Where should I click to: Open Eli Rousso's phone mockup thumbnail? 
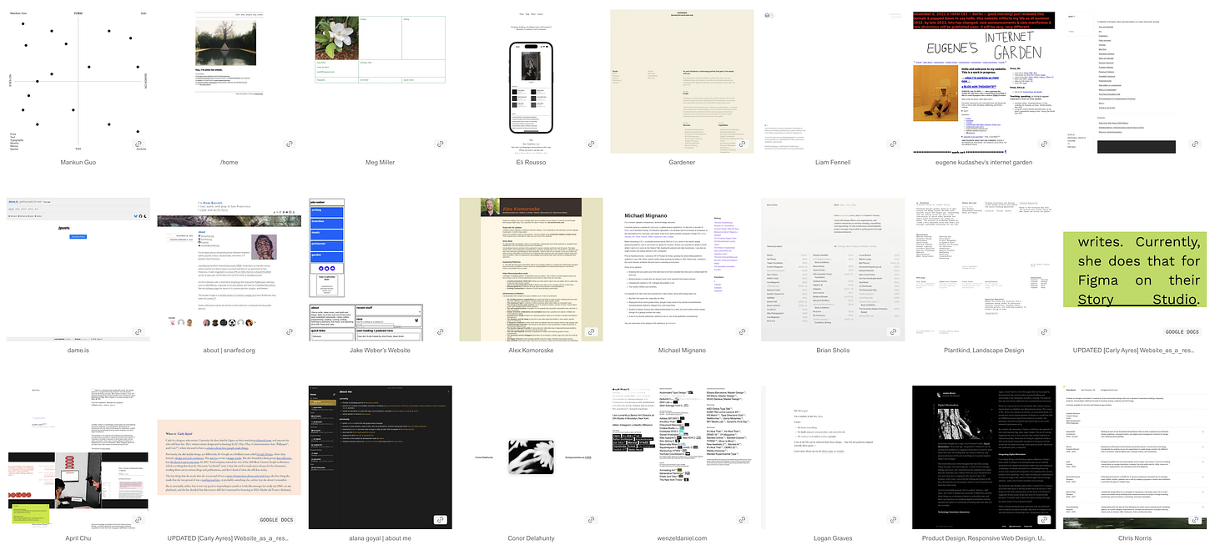point(532,82)
